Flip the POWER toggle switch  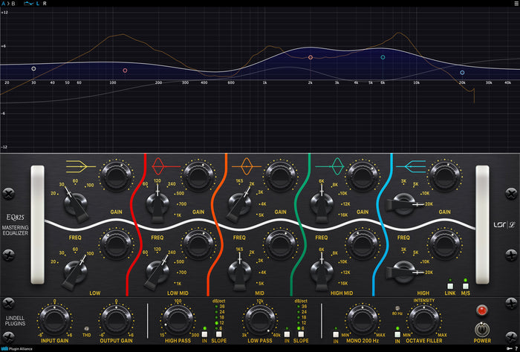tap(482, 330)
